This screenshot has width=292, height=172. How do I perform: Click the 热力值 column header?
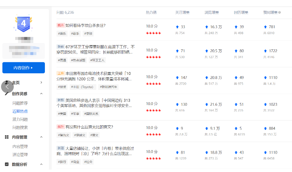[x=151, y=12]
